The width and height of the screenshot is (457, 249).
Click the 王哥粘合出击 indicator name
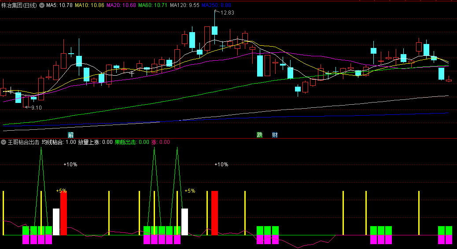(23, 142)
